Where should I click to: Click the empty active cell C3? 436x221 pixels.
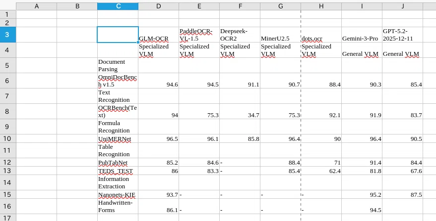(118, 35)
